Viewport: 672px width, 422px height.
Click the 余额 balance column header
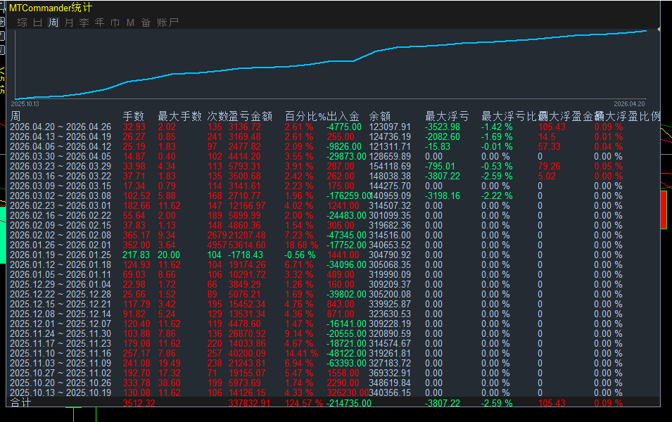coord(380,116)
